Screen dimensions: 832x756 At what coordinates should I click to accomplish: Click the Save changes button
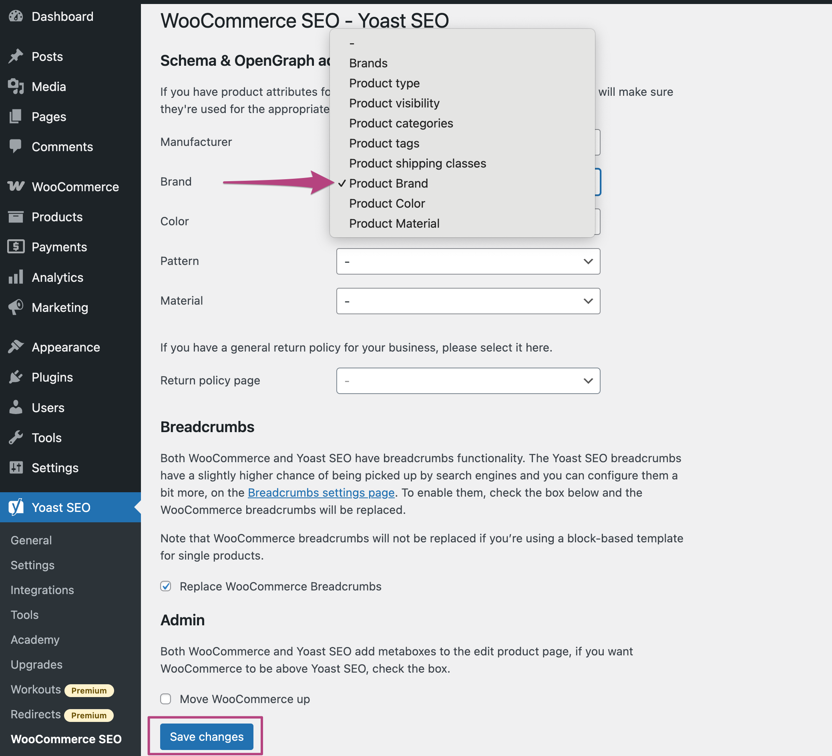point(206,736)
